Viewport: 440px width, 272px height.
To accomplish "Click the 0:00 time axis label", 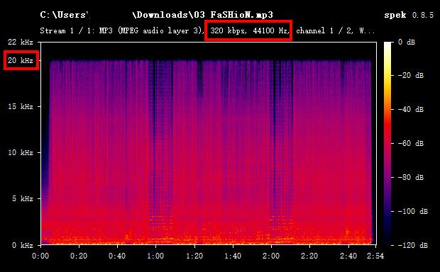I will point(40,256).
